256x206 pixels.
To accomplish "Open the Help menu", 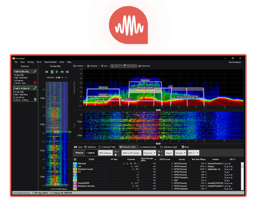I will pyautogui.click(x=69, y=62).
